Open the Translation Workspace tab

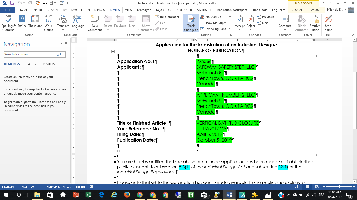(232, 10)
